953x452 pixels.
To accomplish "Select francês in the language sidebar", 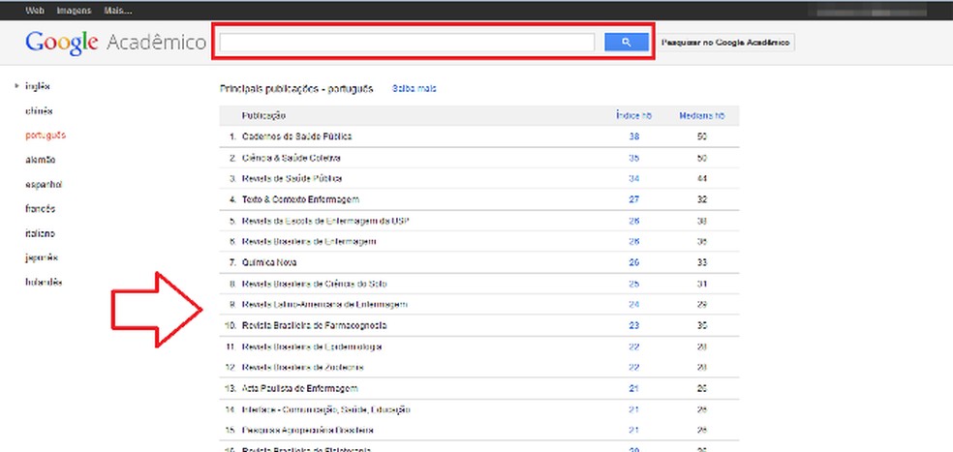I will click(40, 208).
